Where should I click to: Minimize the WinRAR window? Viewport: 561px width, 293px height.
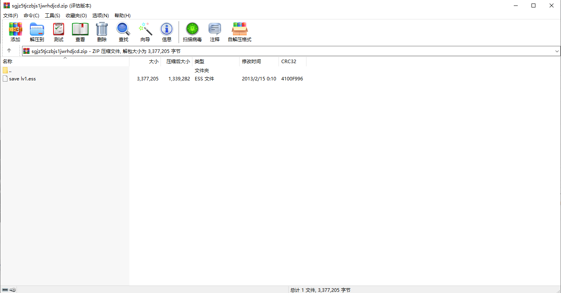coord(515,5)
